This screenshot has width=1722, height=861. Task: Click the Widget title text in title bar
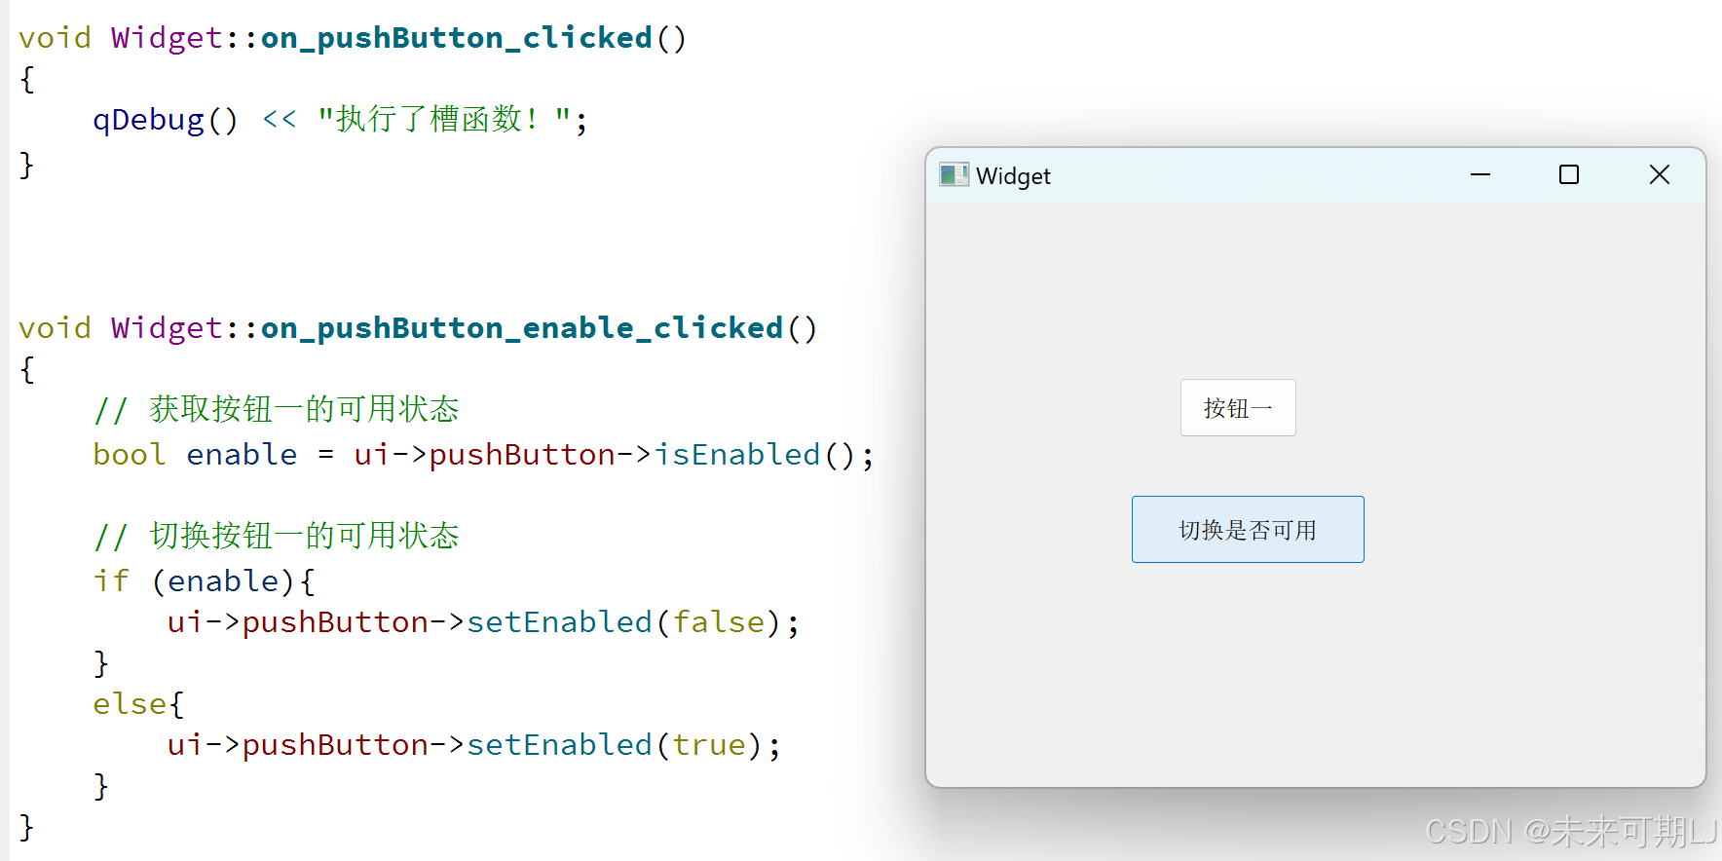pyautogui.click(x=1013, y=176)
